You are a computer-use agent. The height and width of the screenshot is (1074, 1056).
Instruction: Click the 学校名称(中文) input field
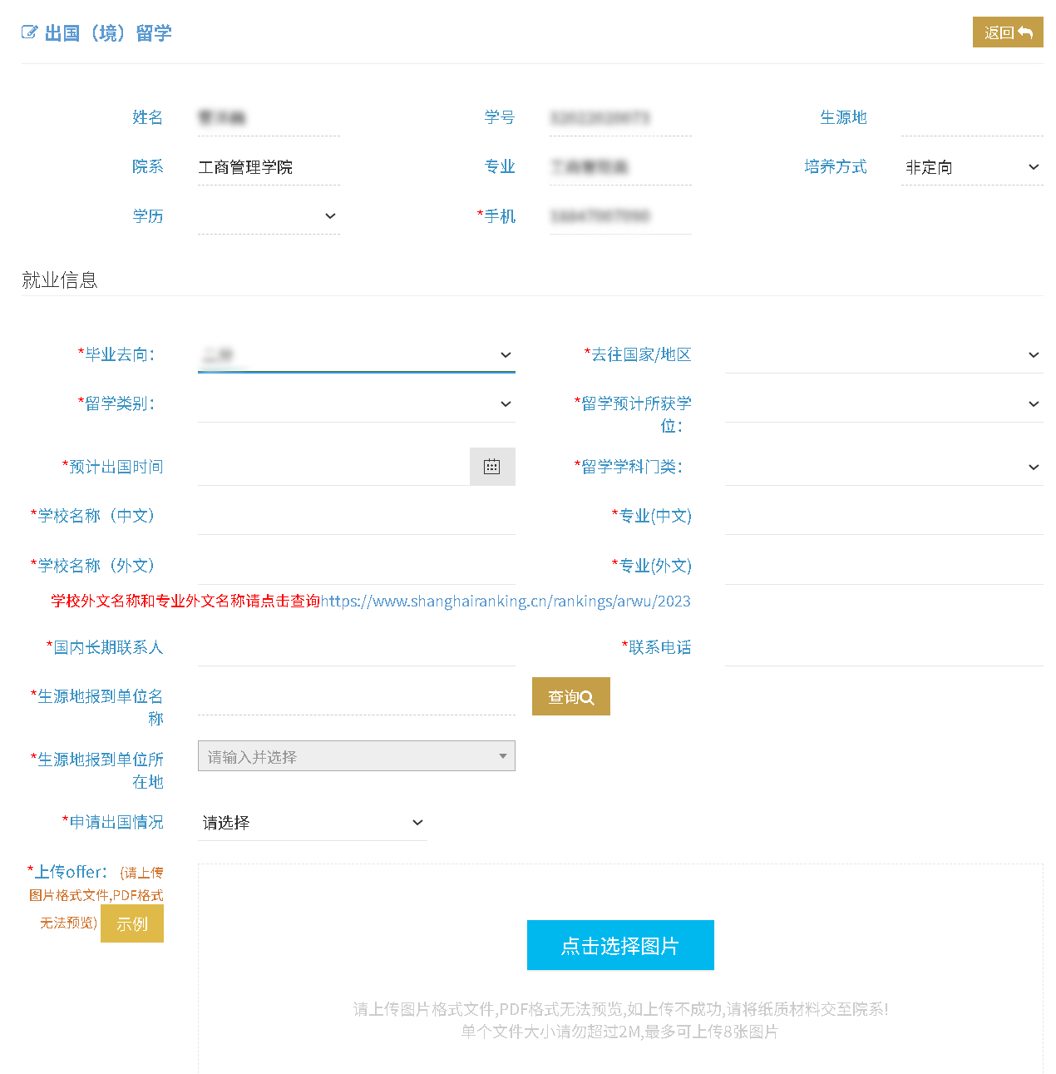tap(356, 517)
